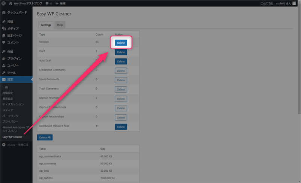This screenshot has height=183, width=301.
Task: Open the パーマリンク submenu link
Action: pyautogui.click(x=11, y=116)
